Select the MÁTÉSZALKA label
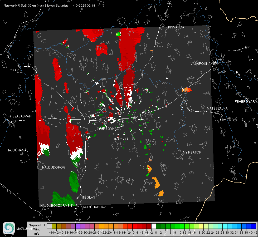This screenshot has height=237, width=258. [217, 108]
